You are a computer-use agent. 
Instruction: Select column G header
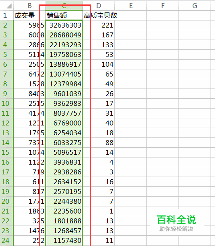195,6
